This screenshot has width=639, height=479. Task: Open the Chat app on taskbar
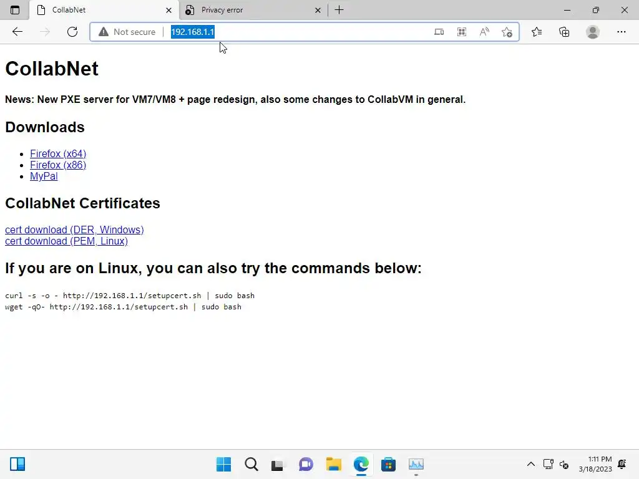306,464
